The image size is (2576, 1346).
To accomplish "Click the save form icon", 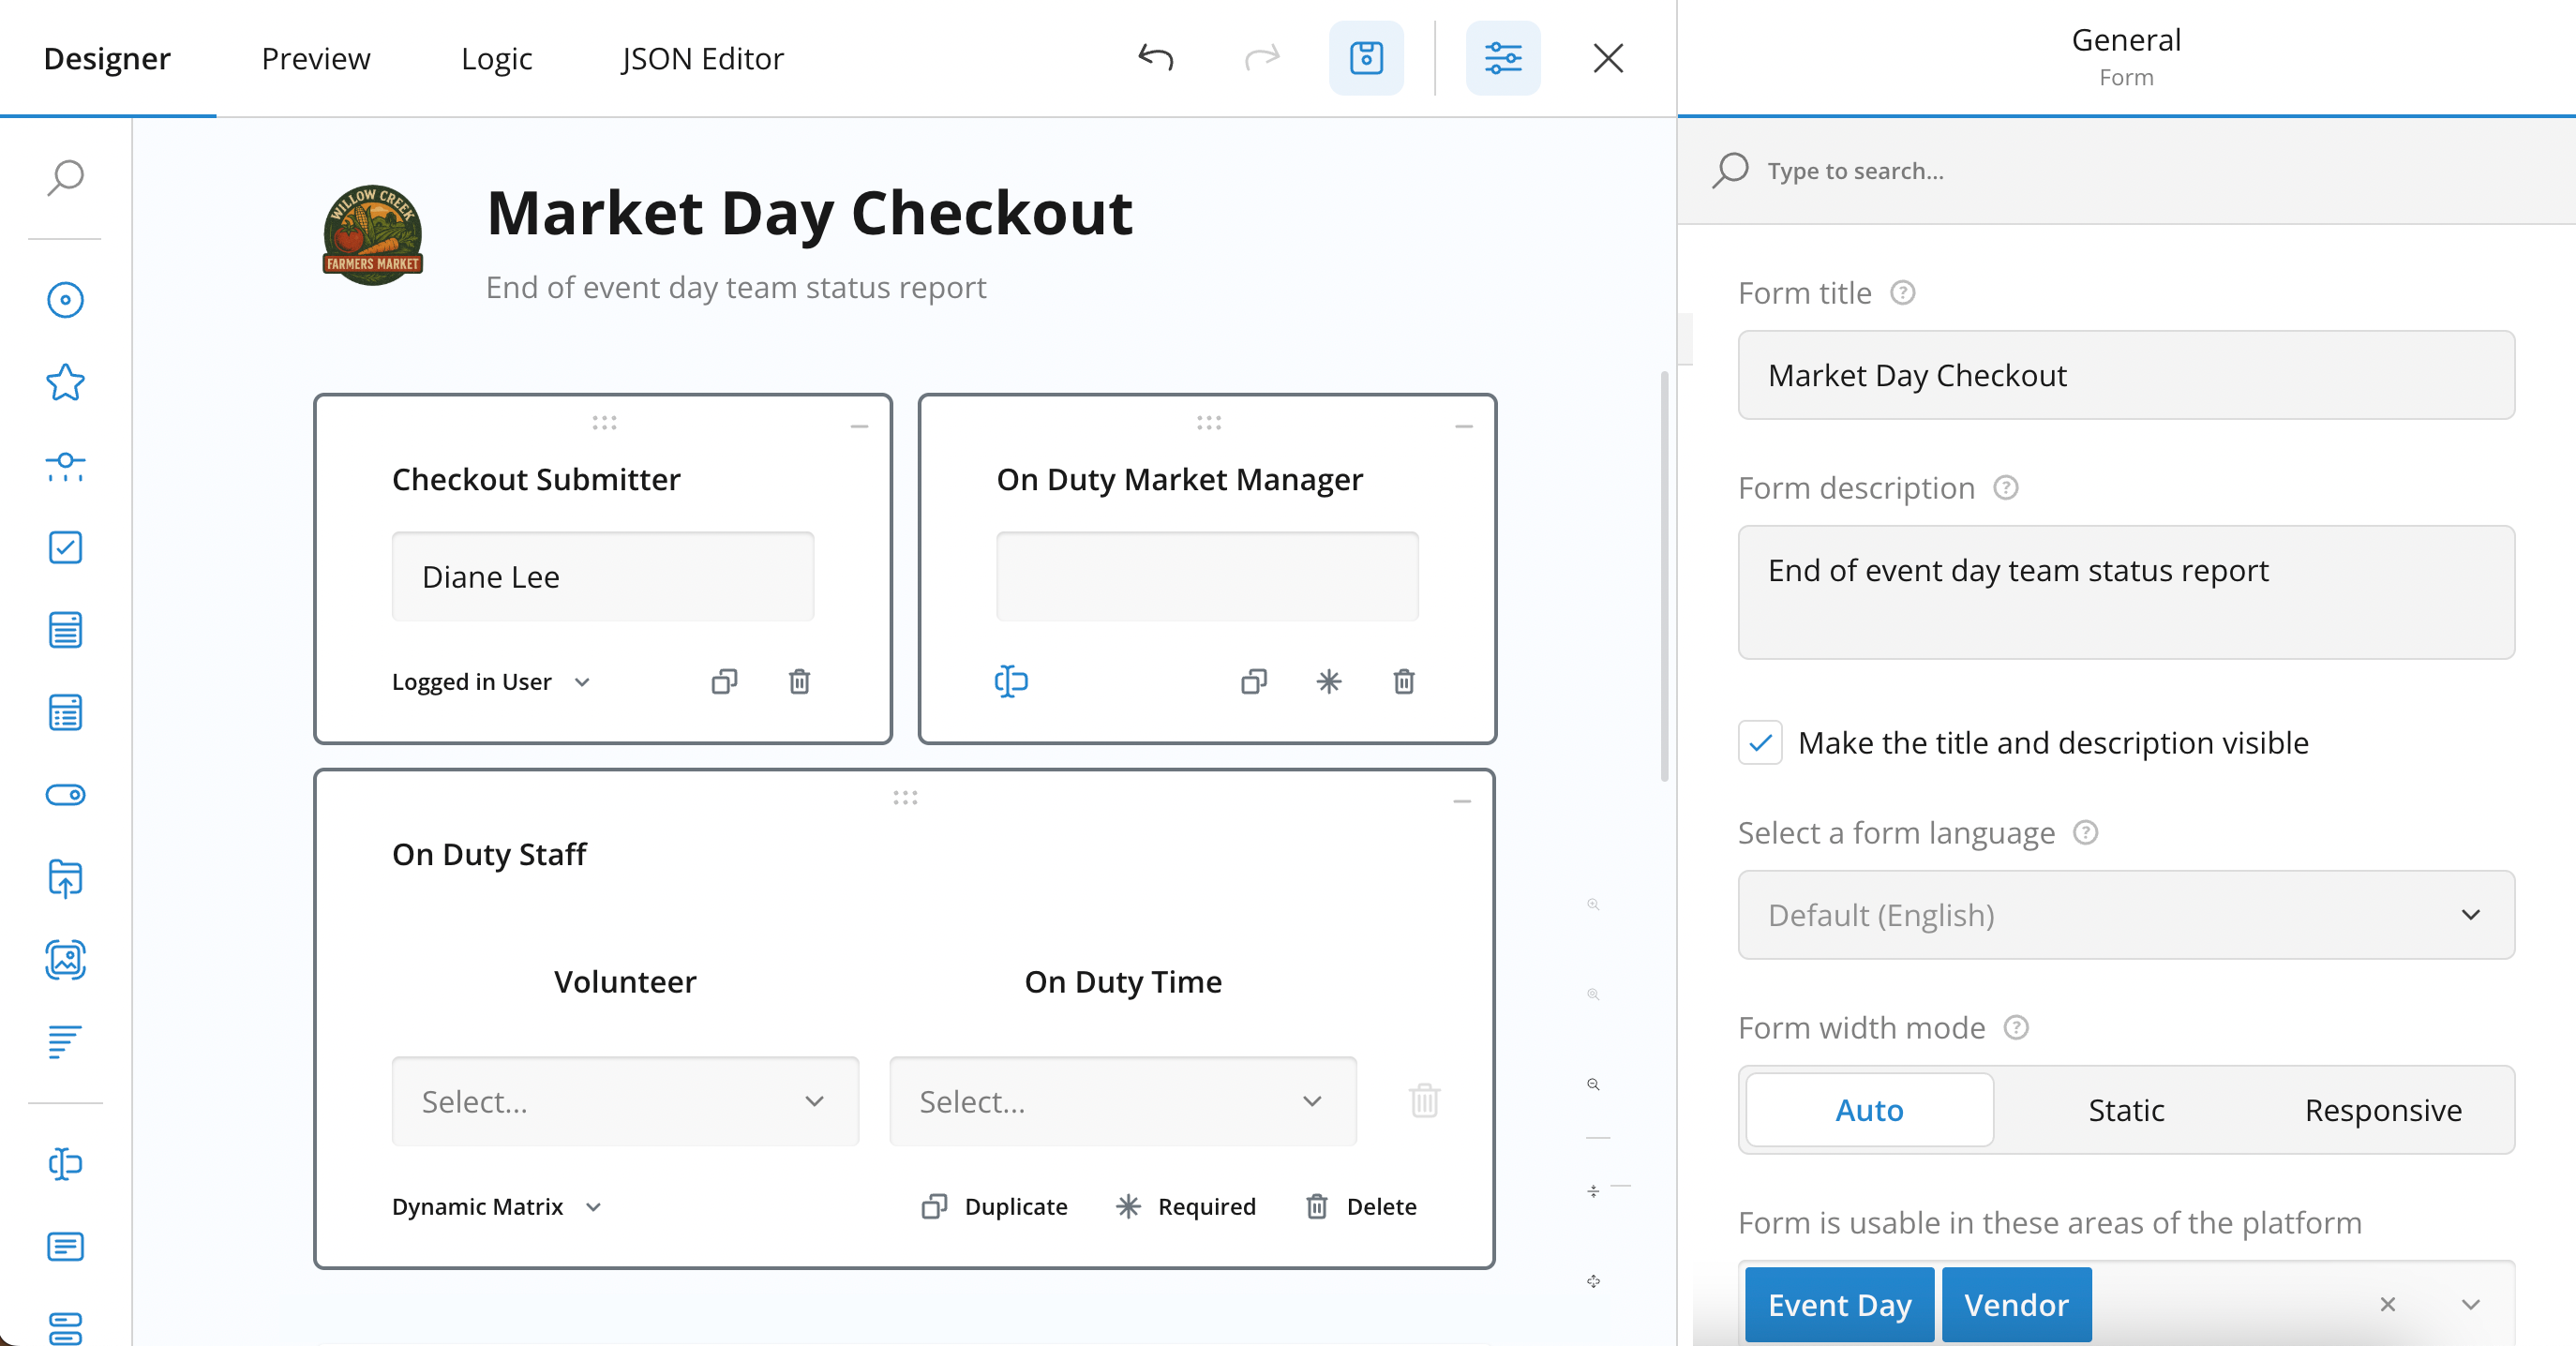I will click(1366, 58).
